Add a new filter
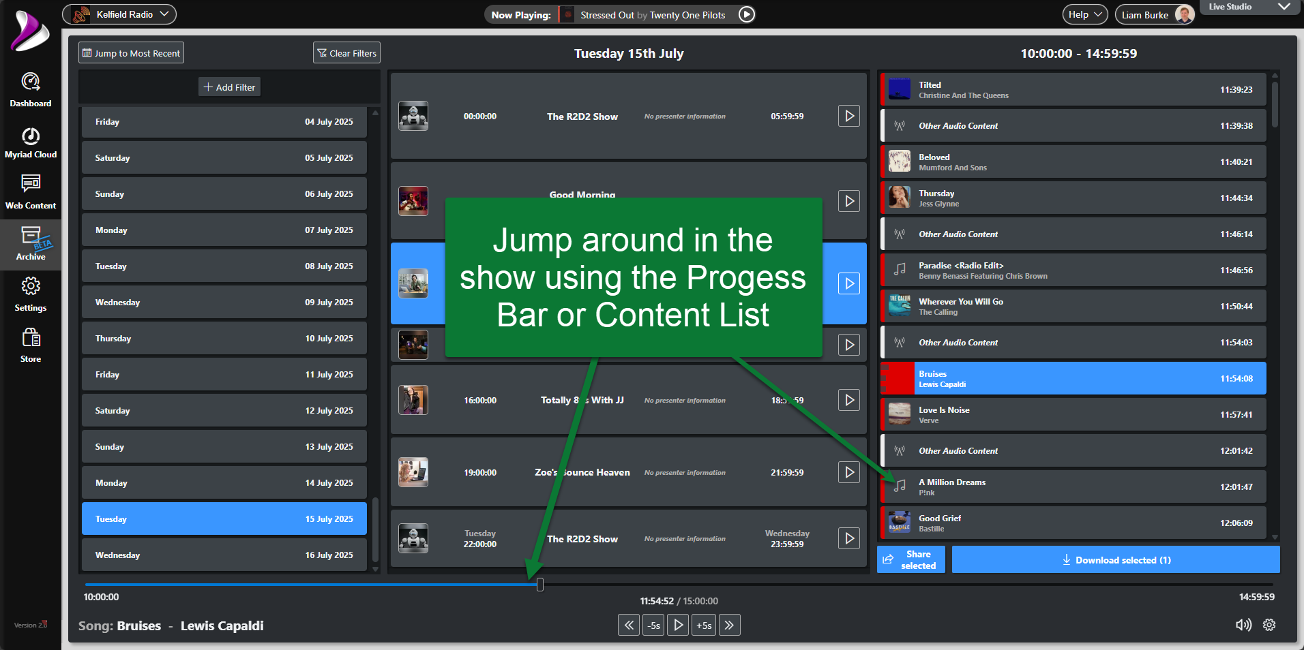The width and height of the screenshot is (1304, 650). pyautogui.click(x=229, y=87)
